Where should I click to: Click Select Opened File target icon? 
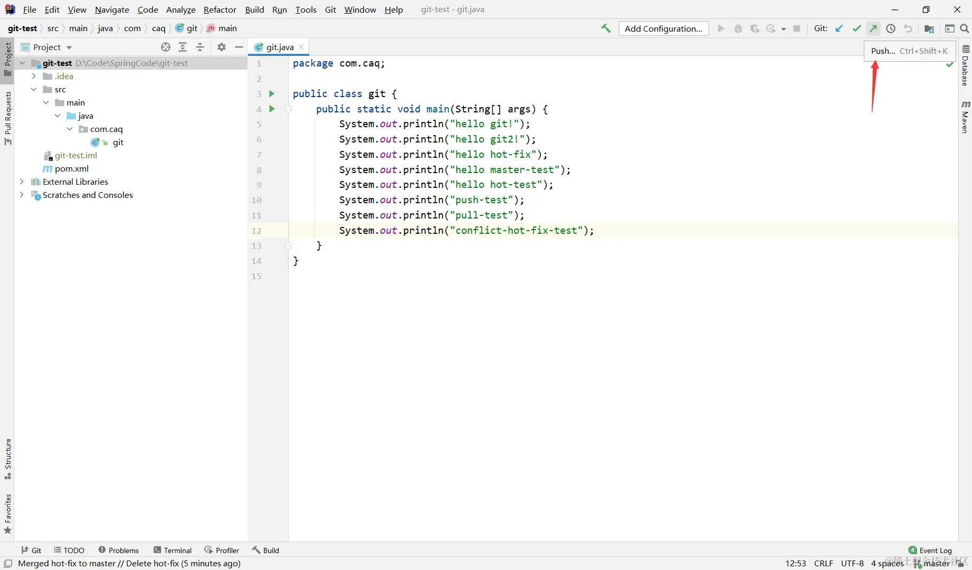click(166, 47)
